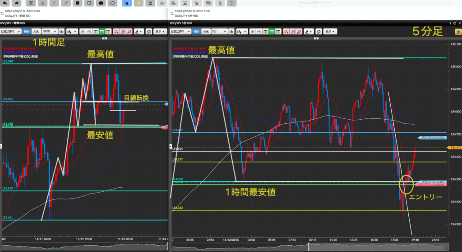The width and height of the screenshot is (462, 252).
Task: Click the undo arrow in top toolbar
Action: (4, 3)
